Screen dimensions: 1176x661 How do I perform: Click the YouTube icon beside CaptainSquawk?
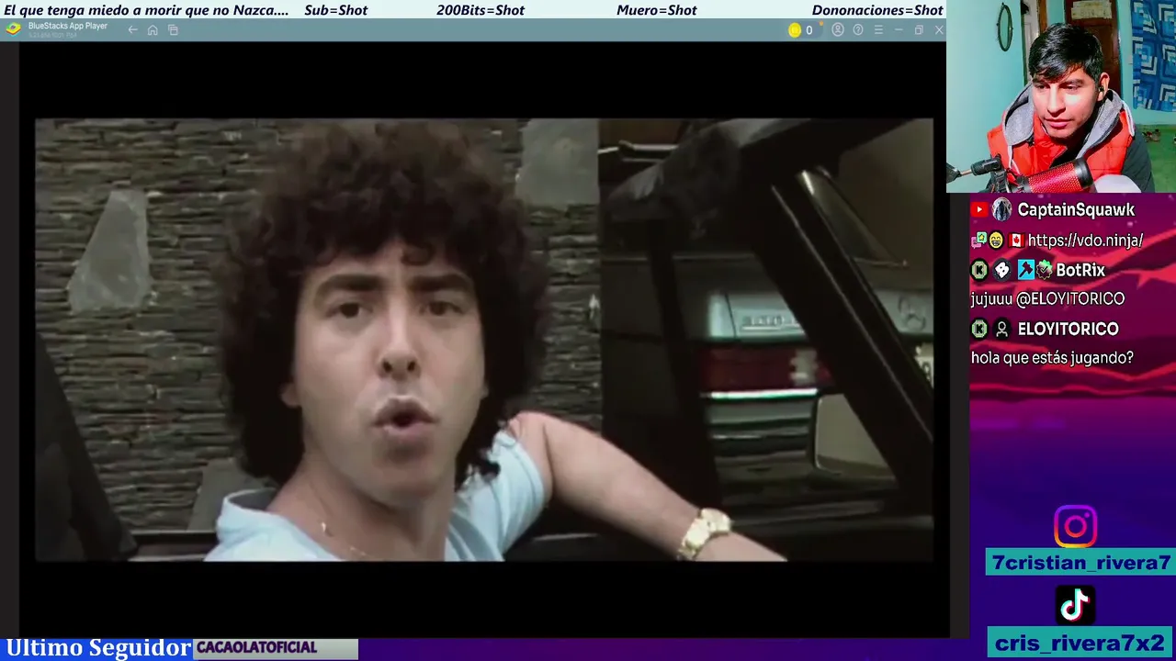coord(979,210)
